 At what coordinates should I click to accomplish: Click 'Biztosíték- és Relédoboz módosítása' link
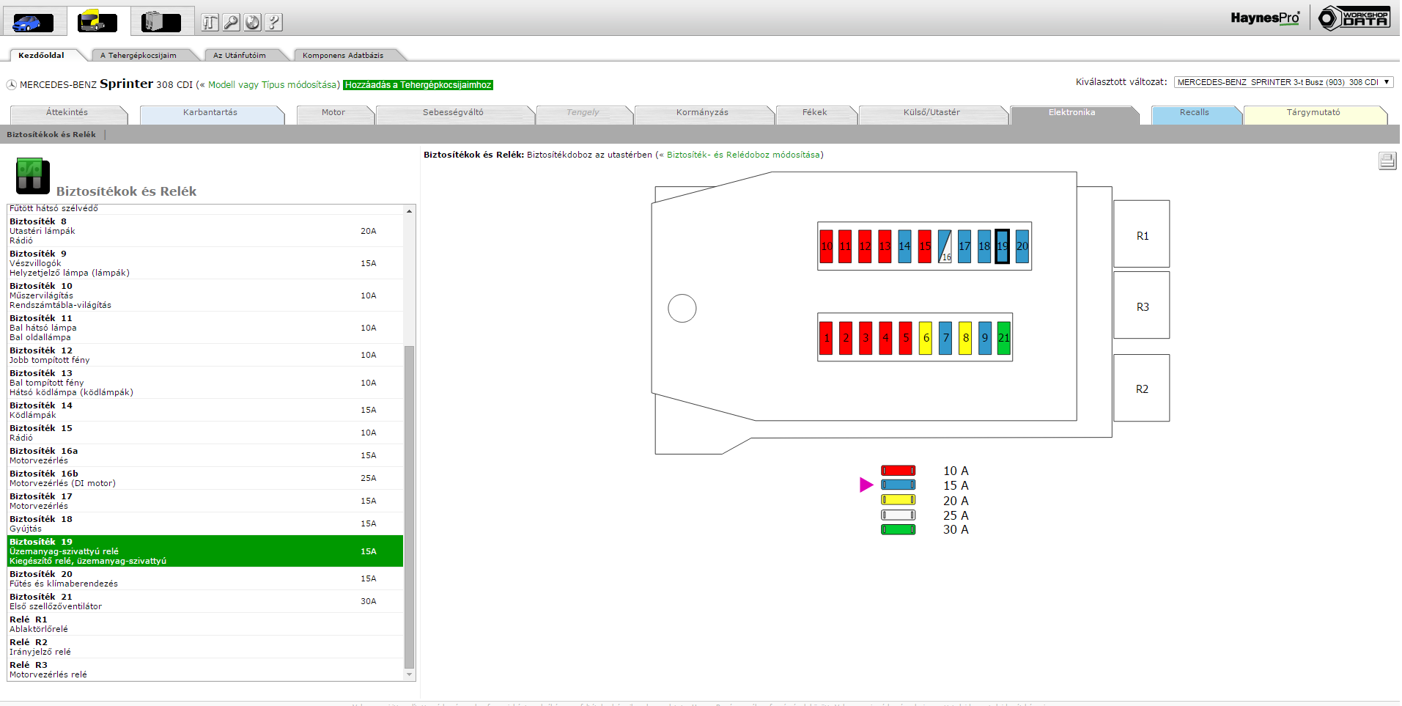coord(742,155)
